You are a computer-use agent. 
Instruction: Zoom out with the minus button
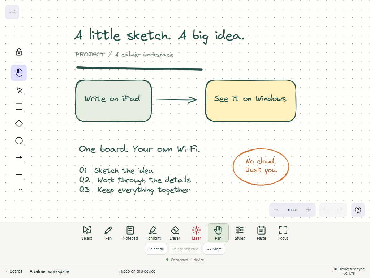pos(276,210)
